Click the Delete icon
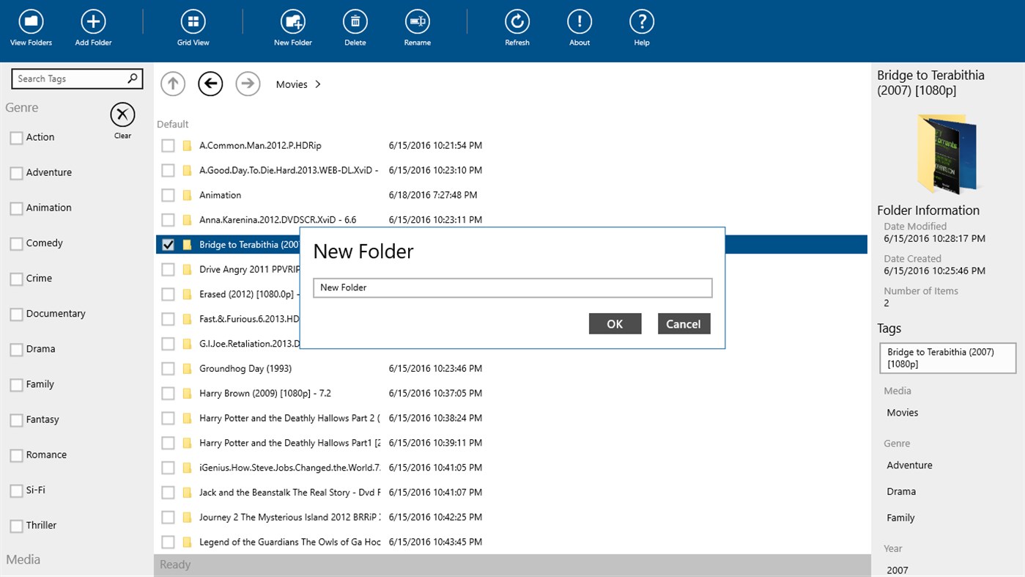 pyautogui.click(x=355, y=22)
